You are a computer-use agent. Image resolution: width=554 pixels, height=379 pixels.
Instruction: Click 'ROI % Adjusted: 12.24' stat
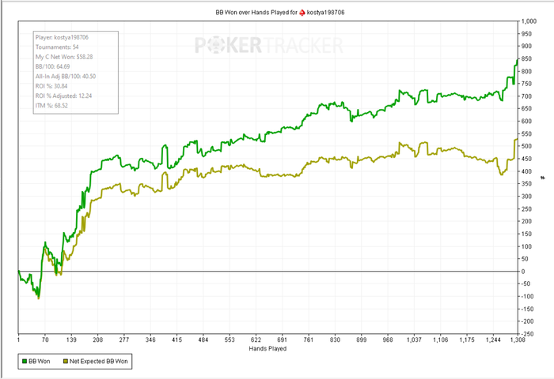pyautogui.click(x=63, y=96)
